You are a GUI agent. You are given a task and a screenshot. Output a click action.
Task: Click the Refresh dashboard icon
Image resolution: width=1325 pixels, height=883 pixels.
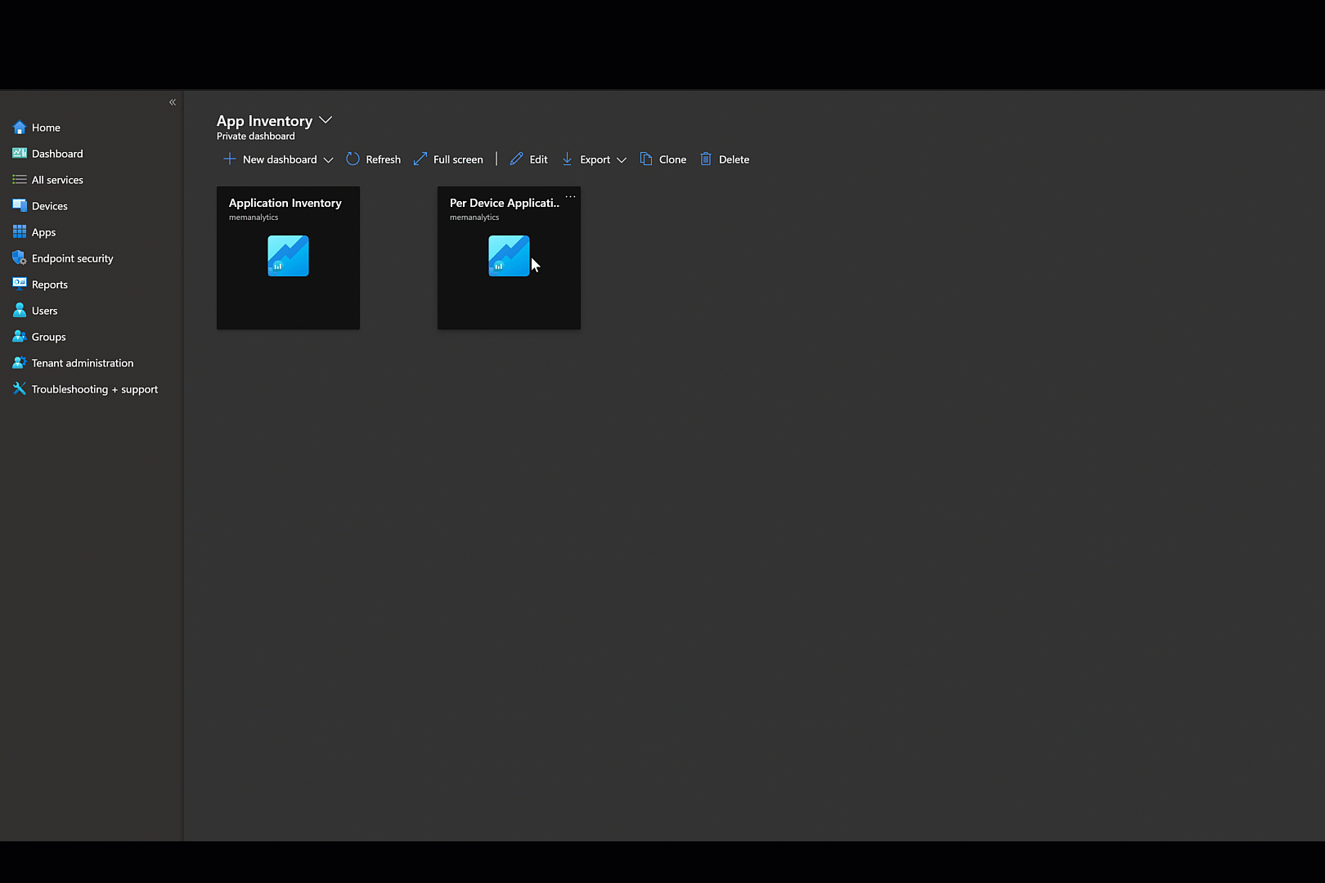coord(353,159)
